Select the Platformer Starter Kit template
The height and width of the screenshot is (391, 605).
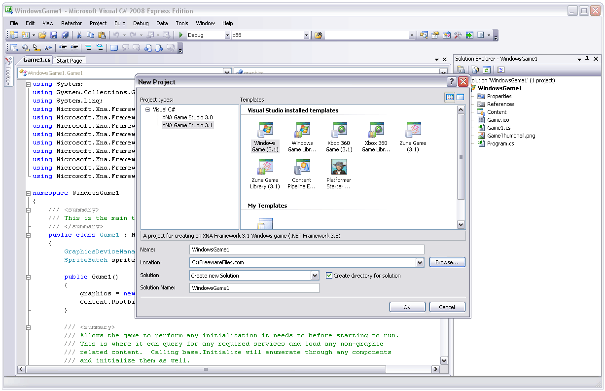pyautogui.click(x=339, y=175)
